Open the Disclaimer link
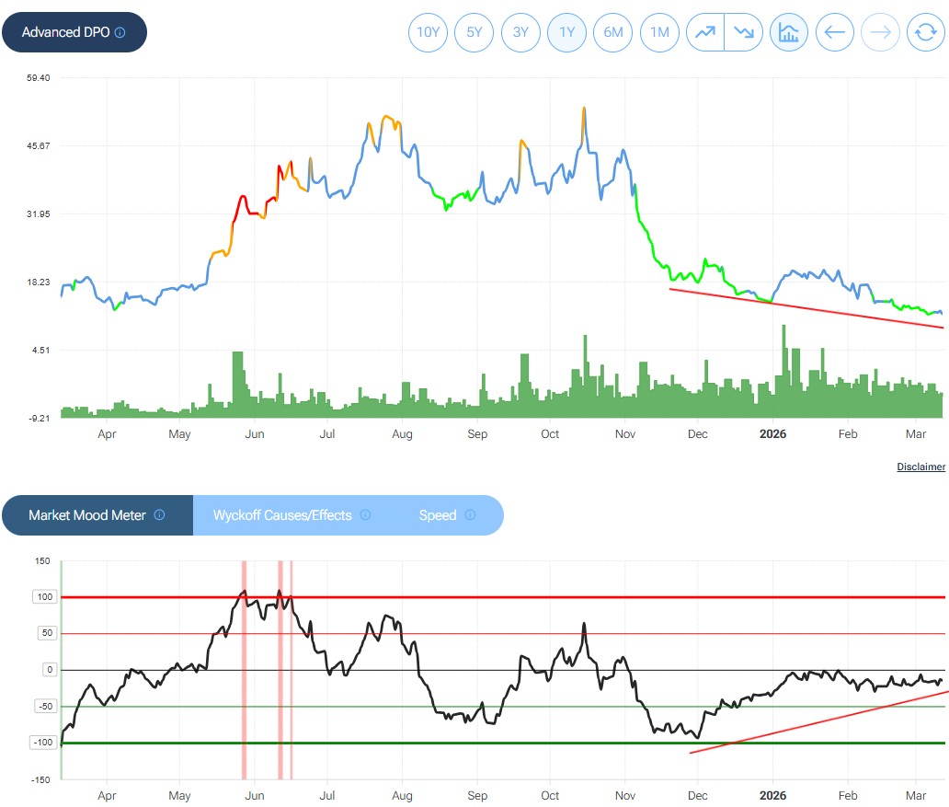This screenshot has height=807, width=949. coord(920,467)
